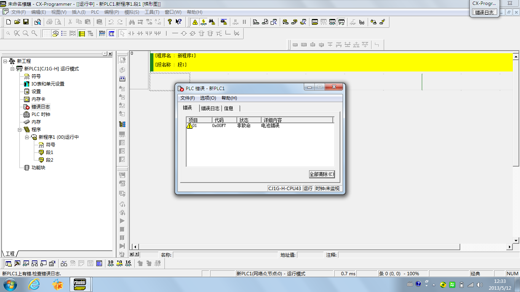Click the Open folder toolbar icon
This screenshot has height=292, width=520.
coord(17,22)
